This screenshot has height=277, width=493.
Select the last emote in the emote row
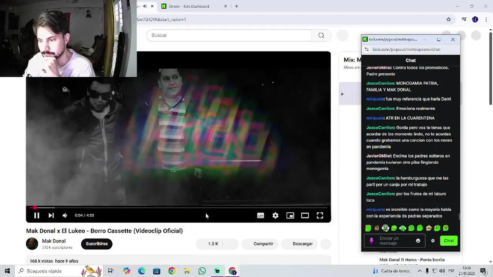pos(446,228)
